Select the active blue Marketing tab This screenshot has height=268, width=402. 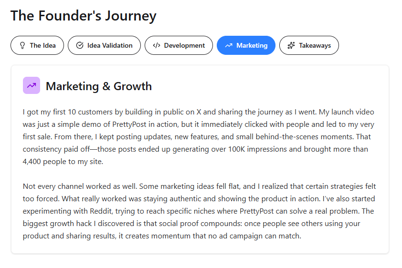tap(246, 45)
